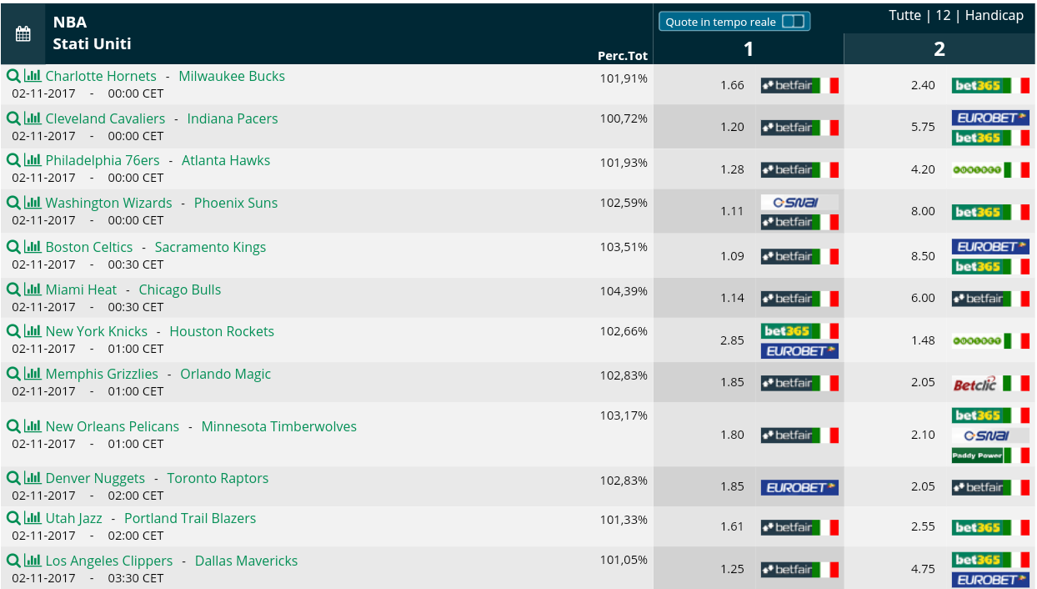
Task: Select the Tutte filter tab
Action: click(904, 16)
